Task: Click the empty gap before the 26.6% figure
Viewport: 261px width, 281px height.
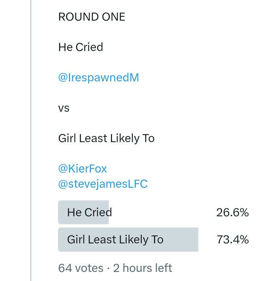Action: click(163, 212)
